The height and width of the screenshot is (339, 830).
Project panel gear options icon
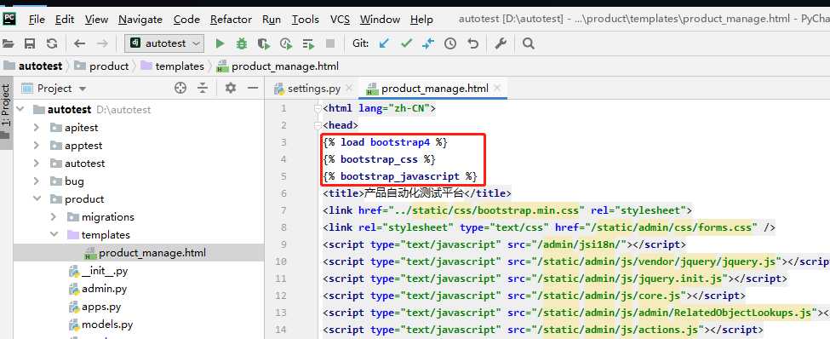point(230,88)
